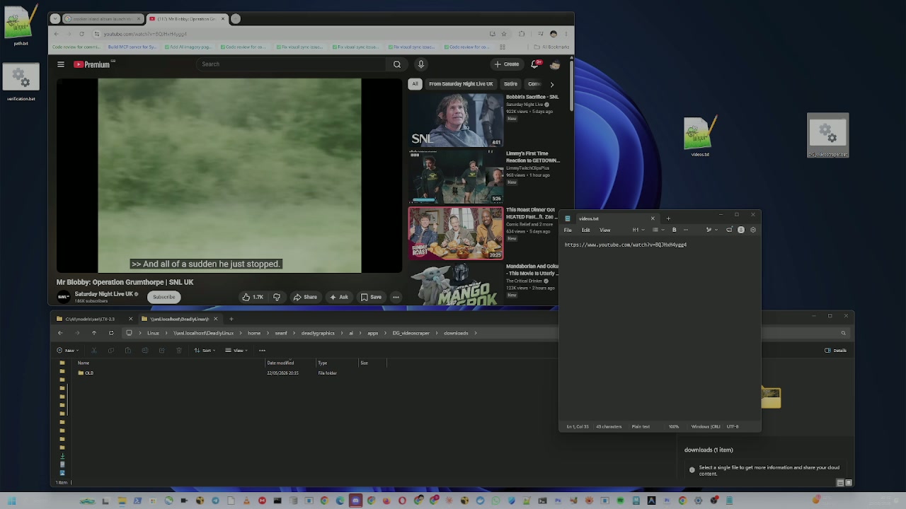Viewport: 906px width, 509px height.
Task: Go back in File Explorer
Action: (60, 333)
